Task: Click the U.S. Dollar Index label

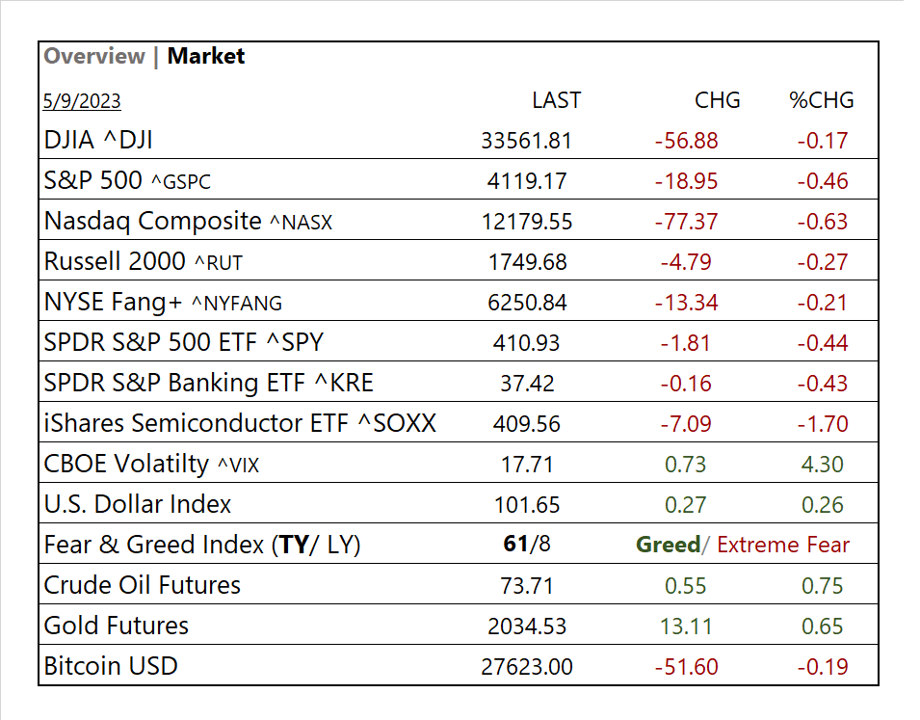Action: coord(138,505)
